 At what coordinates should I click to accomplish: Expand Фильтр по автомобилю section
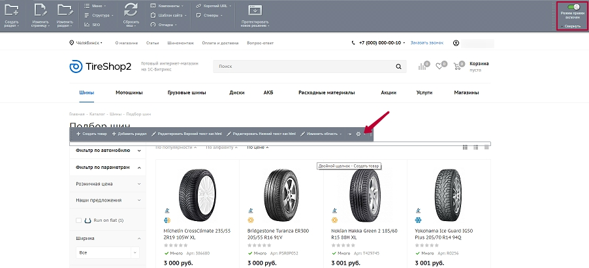click(108, 151)
